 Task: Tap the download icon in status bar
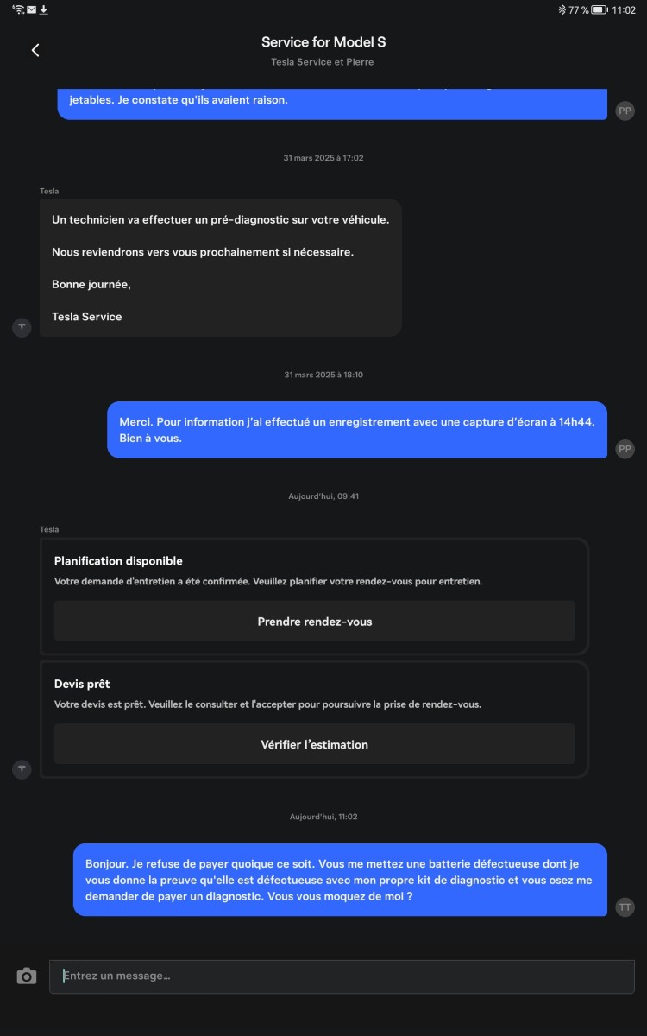[x=43, y=9]
